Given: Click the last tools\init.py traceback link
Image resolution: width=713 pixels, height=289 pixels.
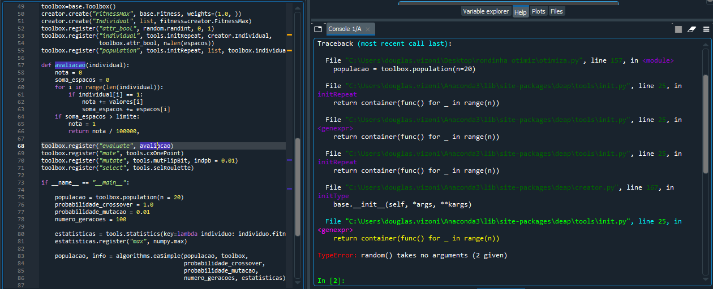Looking at the screenshot, I should [489, 221].
